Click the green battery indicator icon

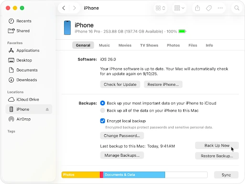pos(182,31)
